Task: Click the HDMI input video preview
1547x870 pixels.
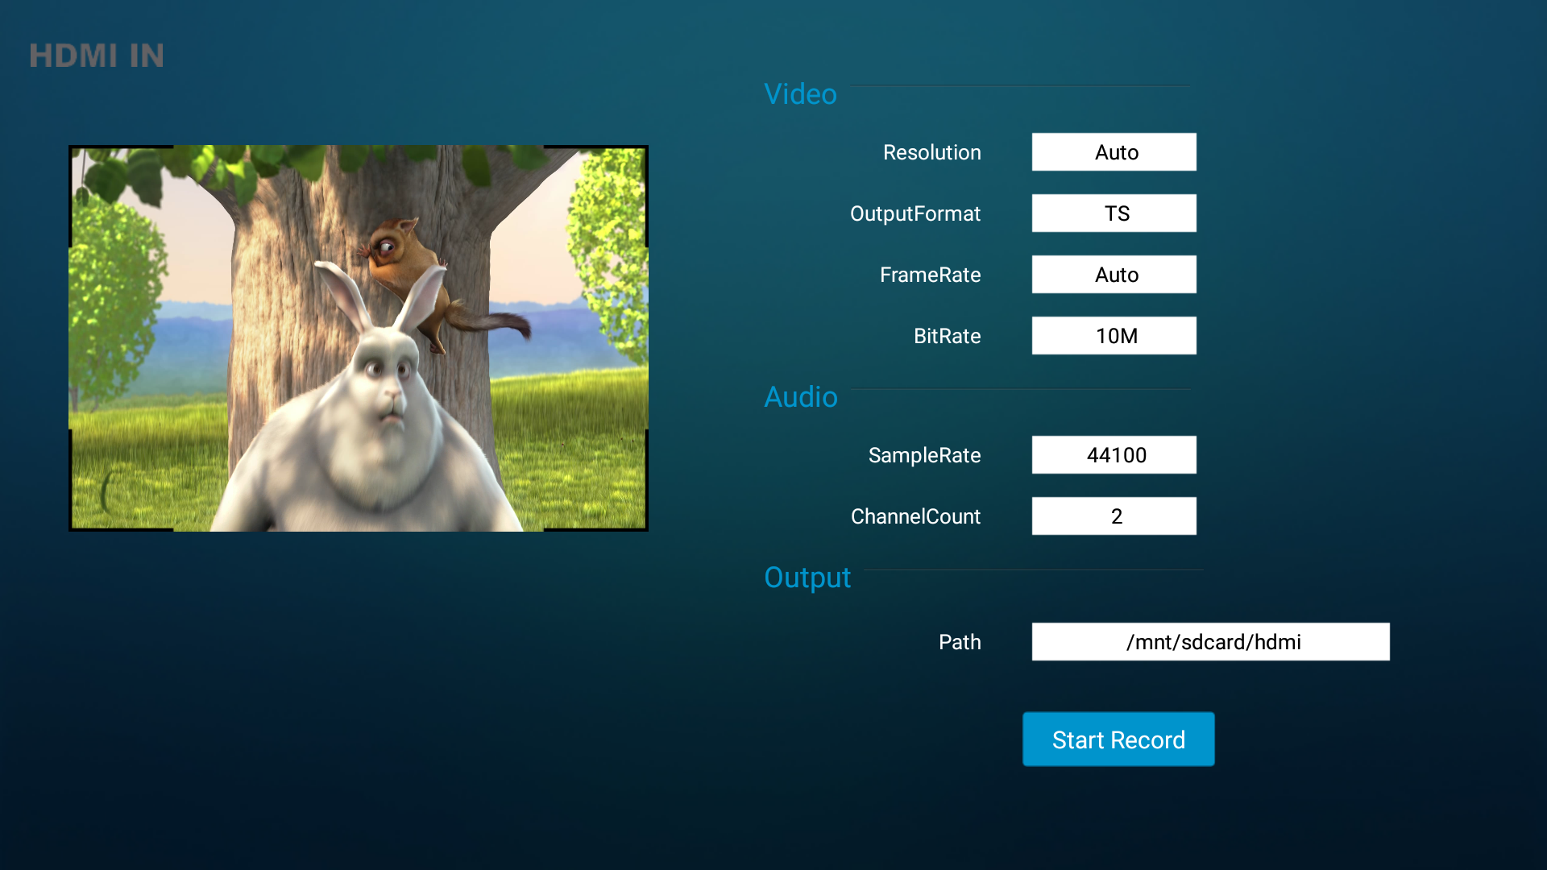Action: point(359,338)
